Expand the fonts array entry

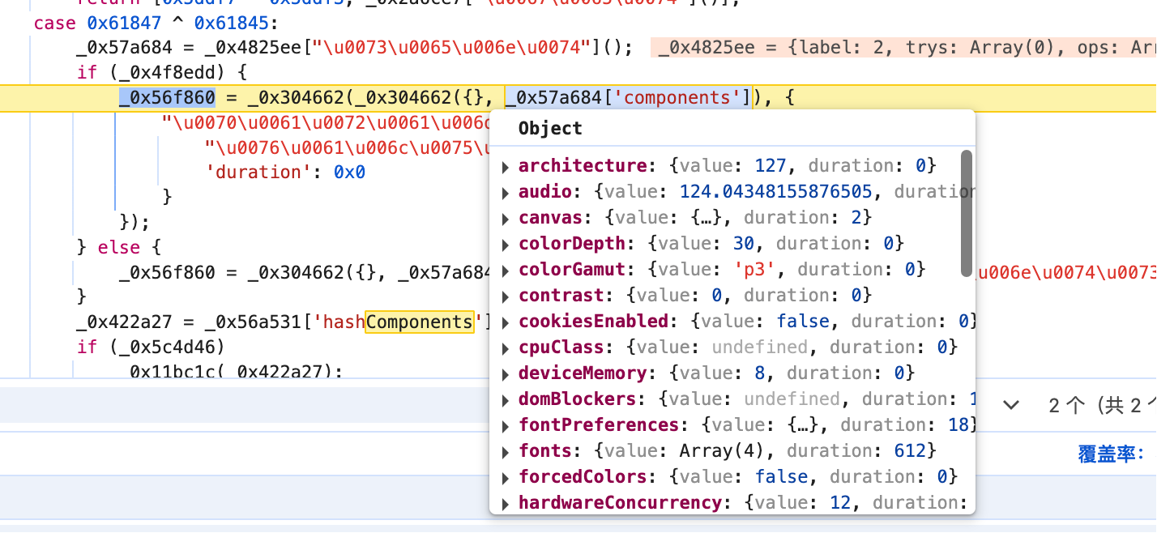[x=506, y=452]
